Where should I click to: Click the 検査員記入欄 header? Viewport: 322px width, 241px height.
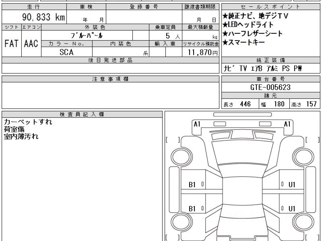point(82,114)
